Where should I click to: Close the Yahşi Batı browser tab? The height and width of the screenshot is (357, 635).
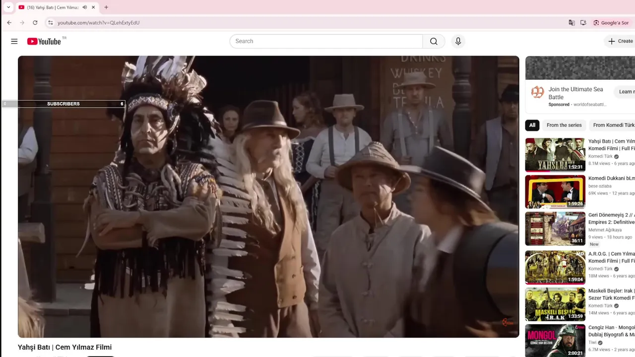coord(93,7)
